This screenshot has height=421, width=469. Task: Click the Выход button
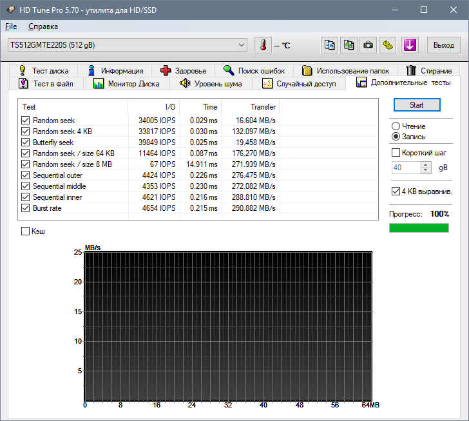point(444,45)
